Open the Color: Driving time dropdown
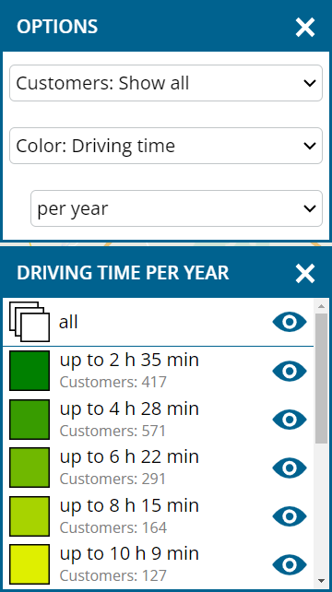The image size is (332, 592). pos(166,146)
